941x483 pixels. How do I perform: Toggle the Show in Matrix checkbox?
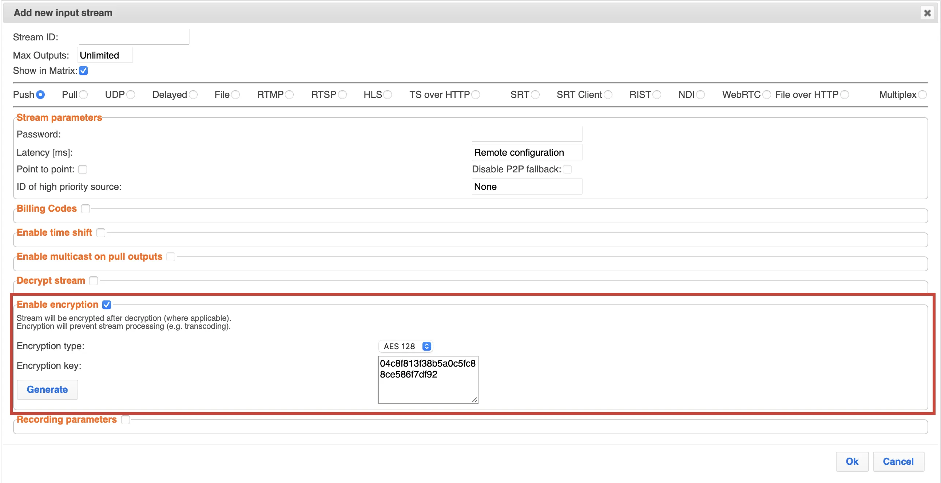tap(83, 71)
